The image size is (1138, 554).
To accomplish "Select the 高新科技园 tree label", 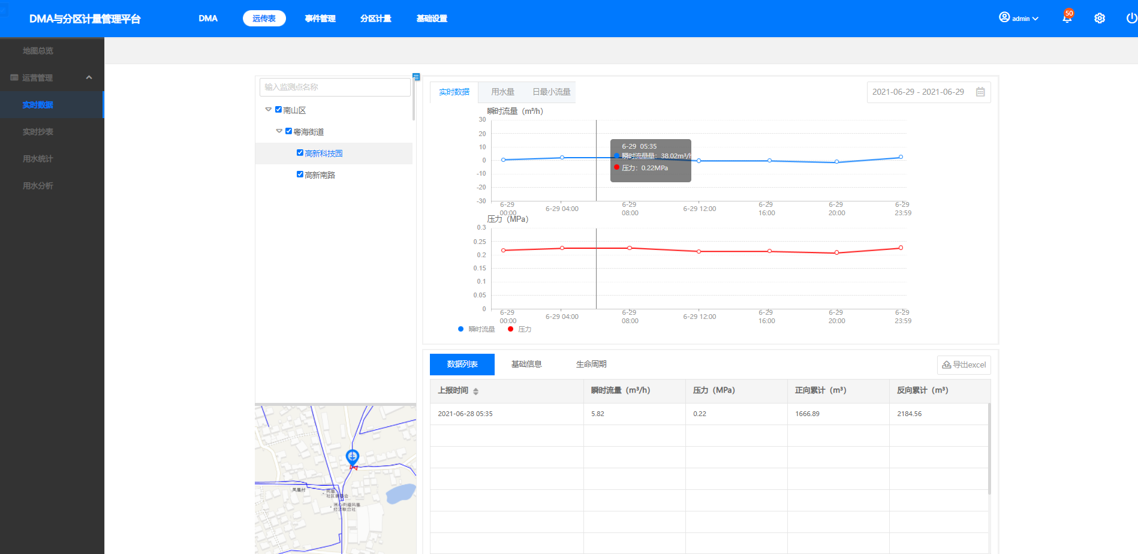I will 324,153.
